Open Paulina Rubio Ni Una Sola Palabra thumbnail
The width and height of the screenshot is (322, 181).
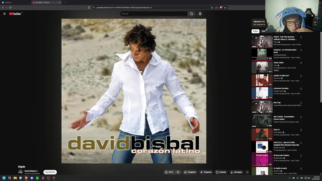262,160
